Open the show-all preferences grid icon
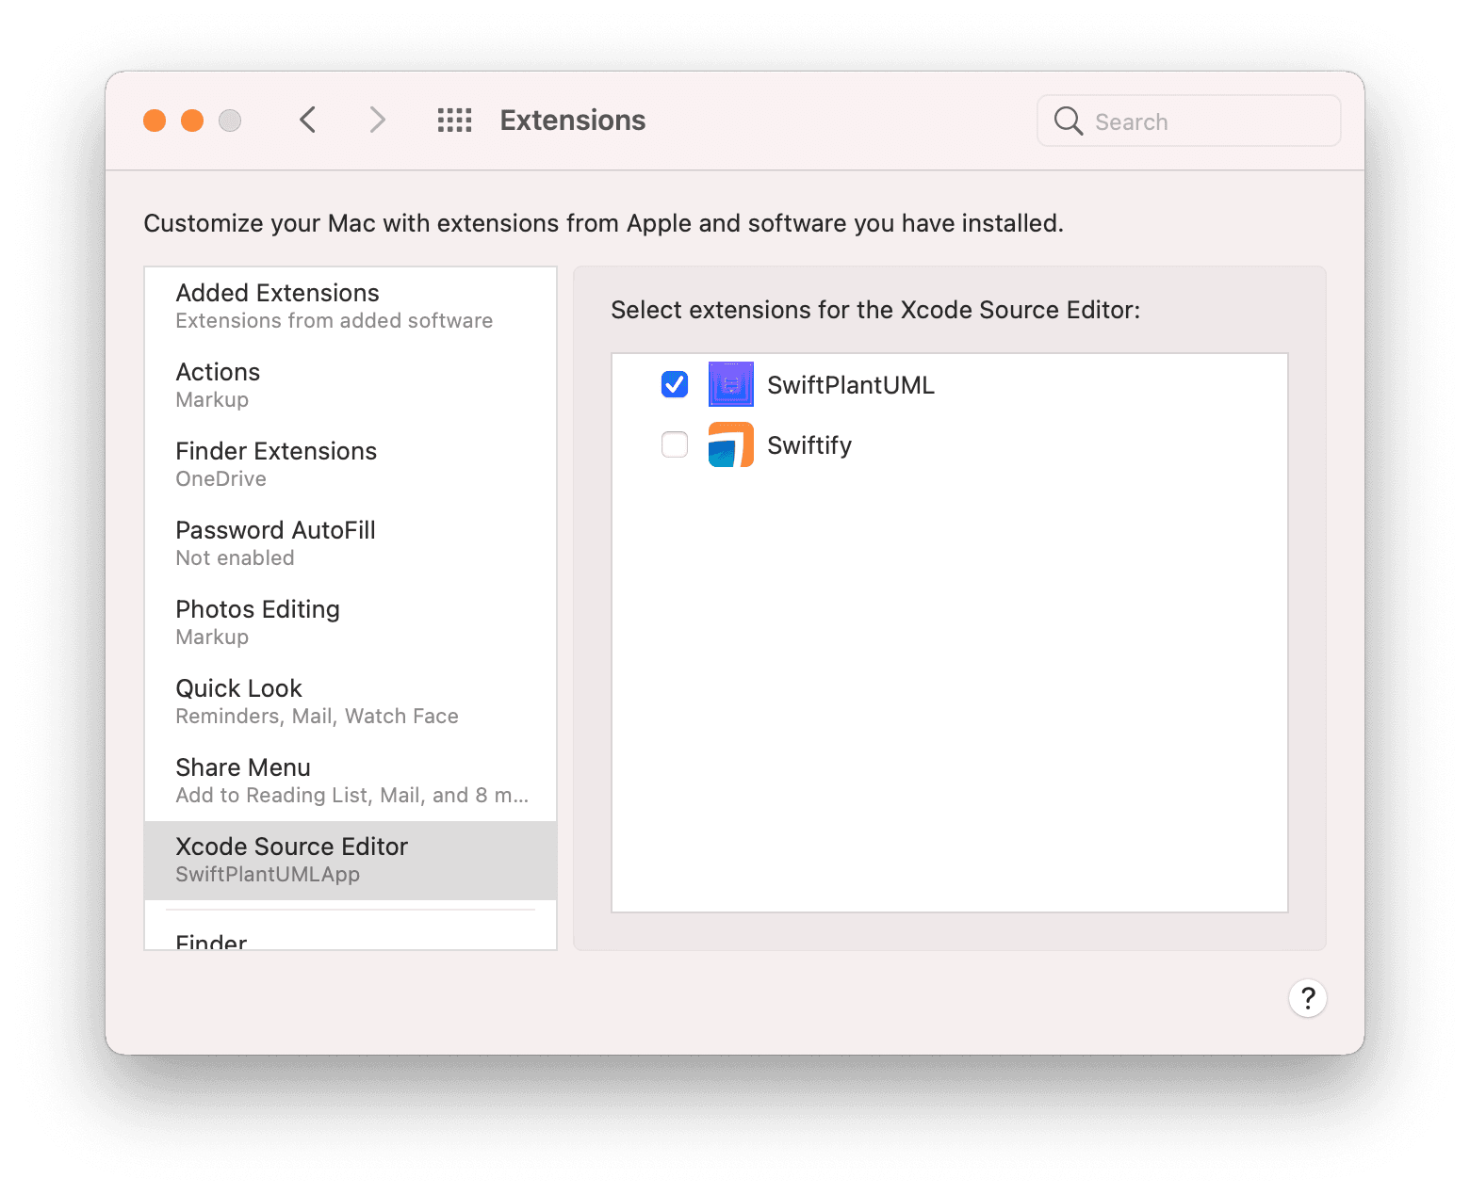This screenshot has height=1194, width=1470. click(x=454, y=120)
